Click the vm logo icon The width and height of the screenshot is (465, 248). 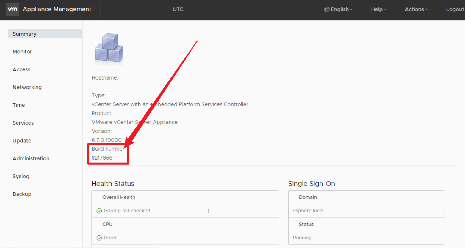[12, 9]
